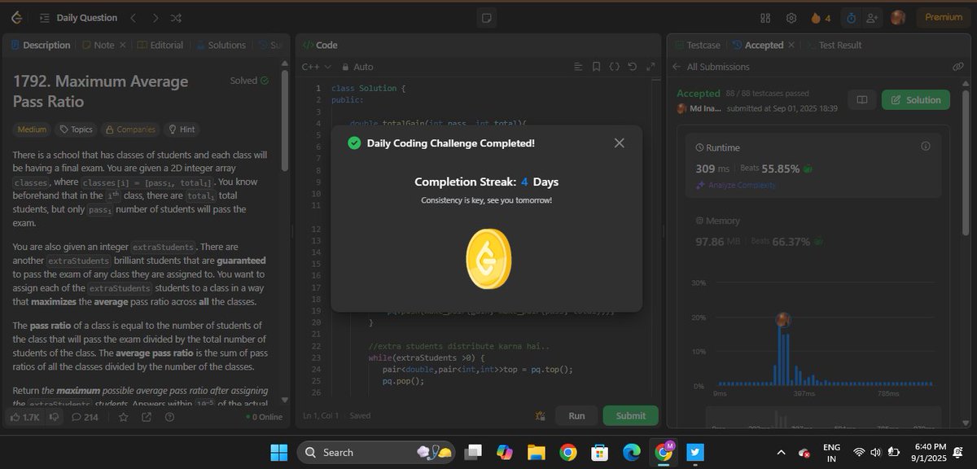Open the profile avatar menu
Image resolution: width=977 pixels, height=469 pixels.
click(898, 18)
